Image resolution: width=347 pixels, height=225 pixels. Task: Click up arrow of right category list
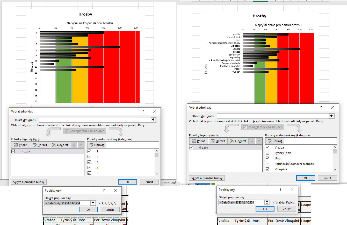coord(335,147)
